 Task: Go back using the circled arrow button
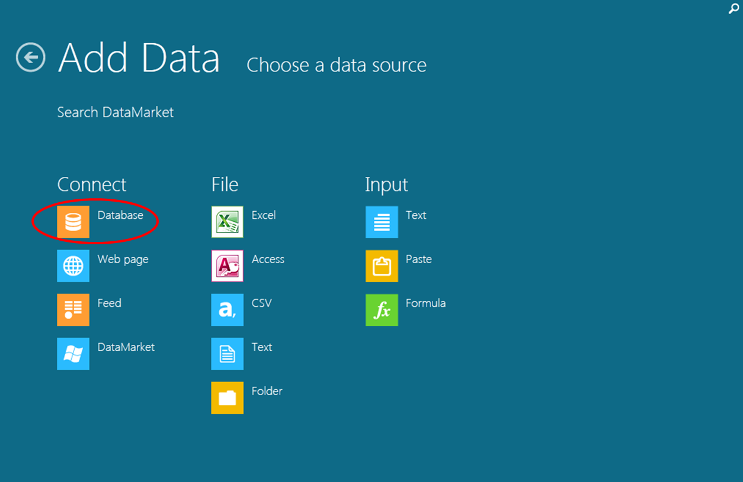pos(31,57)
